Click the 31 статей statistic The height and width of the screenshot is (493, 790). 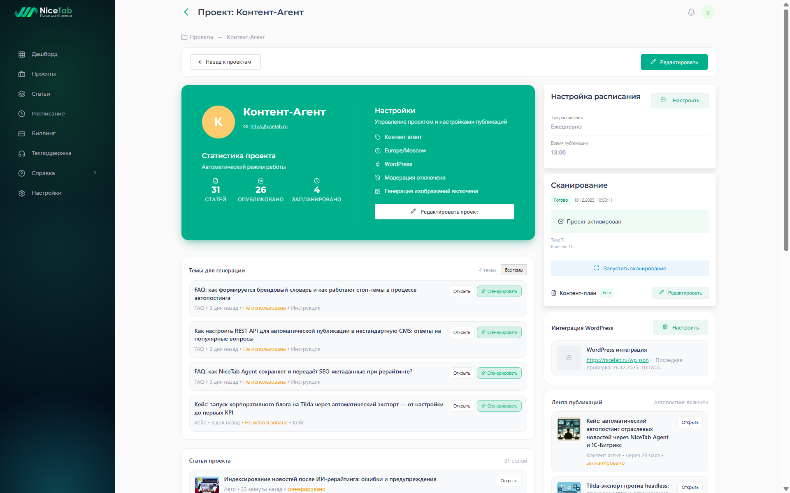(216, 190)
